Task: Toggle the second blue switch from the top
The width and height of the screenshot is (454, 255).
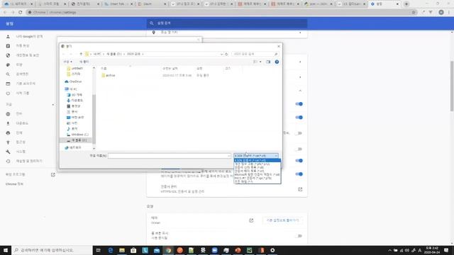Action: click(x=299, y=118)
